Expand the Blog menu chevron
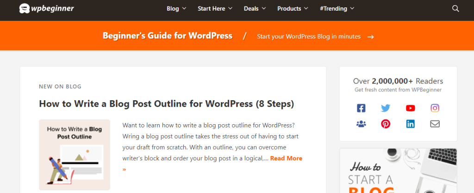The height and width of the screenshot is (193, 474). [x=184, y=8]
